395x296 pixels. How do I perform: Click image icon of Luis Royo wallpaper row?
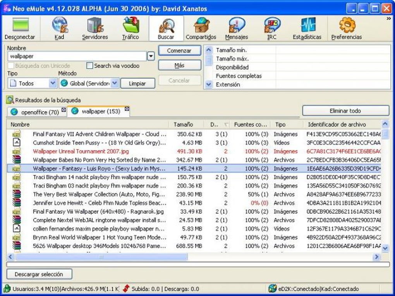click(x=17, y=169)
